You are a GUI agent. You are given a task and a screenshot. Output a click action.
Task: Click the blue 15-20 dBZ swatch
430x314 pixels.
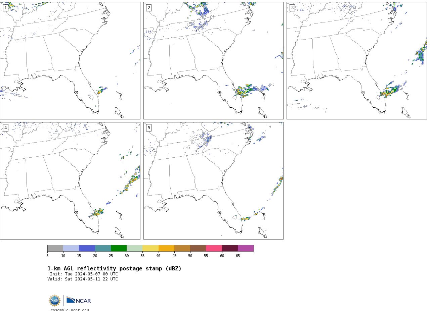[x=87, y=248]
